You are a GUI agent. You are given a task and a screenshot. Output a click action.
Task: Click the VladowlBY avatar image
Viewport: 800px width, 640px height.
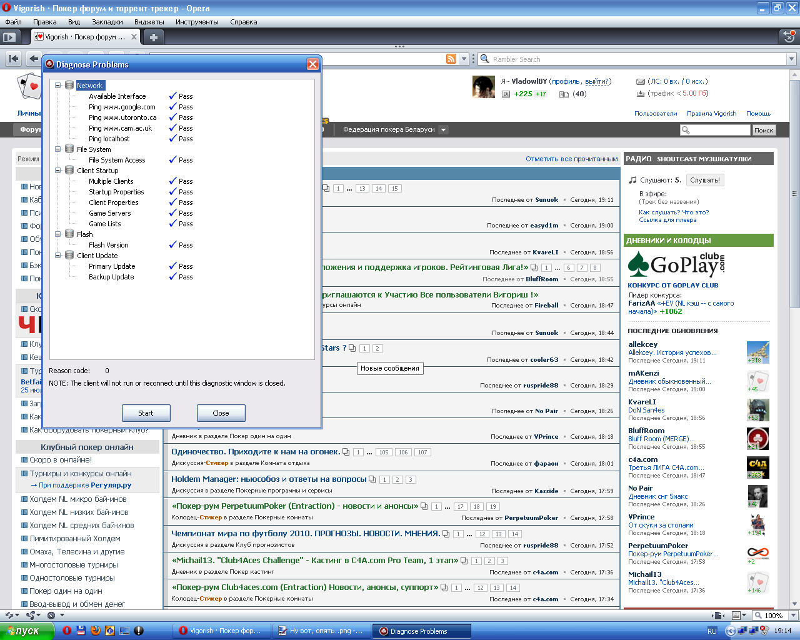pyautogui.click(x=484, y=87)
